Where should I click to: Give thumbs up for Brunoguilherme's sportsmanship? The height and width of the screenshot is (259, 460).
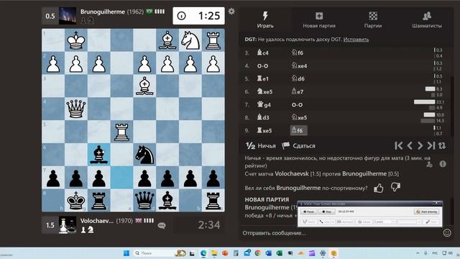click(379, 188)
